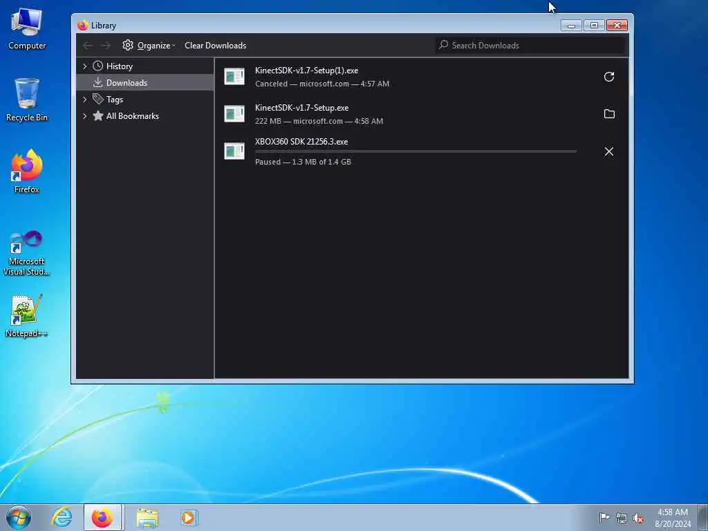
Task: Click 'Canceled — microsoft.com — 4:57 AM' status
Action: tap(322, 84)
